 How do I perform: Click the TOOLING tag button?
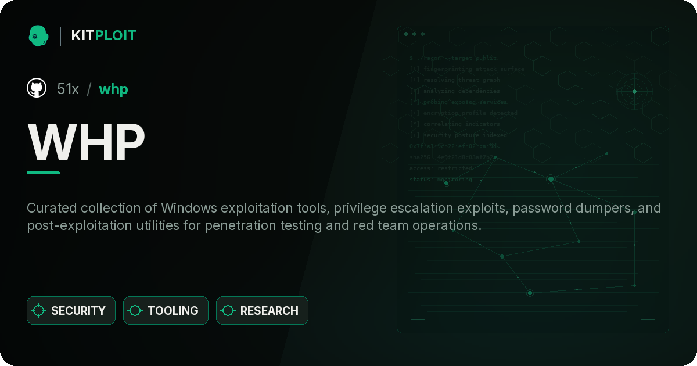(x=166, y=311)
